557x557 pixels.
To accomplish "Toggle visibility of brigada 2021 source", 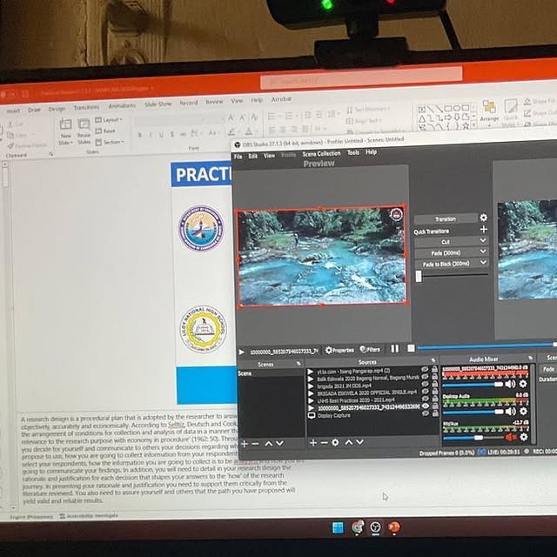I will pyautogui.click(x=425, y=384).
